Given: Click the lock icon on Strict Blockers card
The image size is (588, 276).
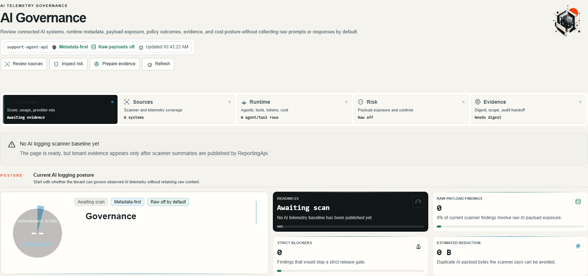Looking at the screenshot, I should pos(418,246).
